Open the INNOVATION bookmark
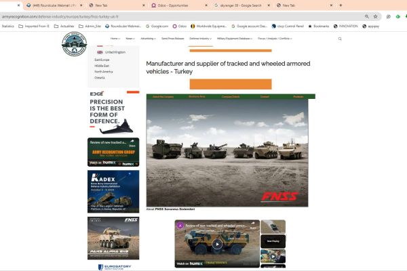This screenshot has width=407, height=271. point(346,26)
